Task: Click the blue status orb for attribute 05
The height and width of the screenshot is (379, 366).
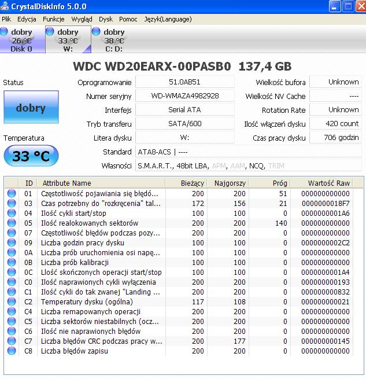Action: coord(12,223)
